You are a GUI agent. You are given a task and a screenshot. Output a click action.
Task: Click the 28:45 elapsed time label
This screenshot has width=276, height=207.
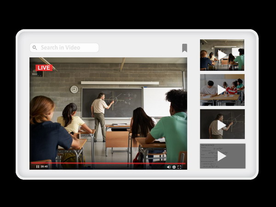tap(44, 167)
